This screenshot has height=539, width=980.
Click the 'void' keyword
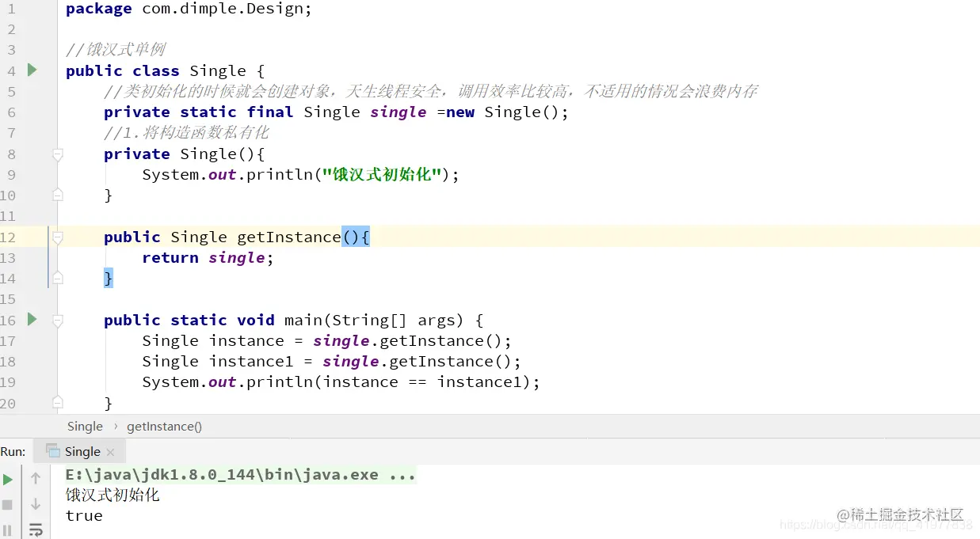click(256, 320)
